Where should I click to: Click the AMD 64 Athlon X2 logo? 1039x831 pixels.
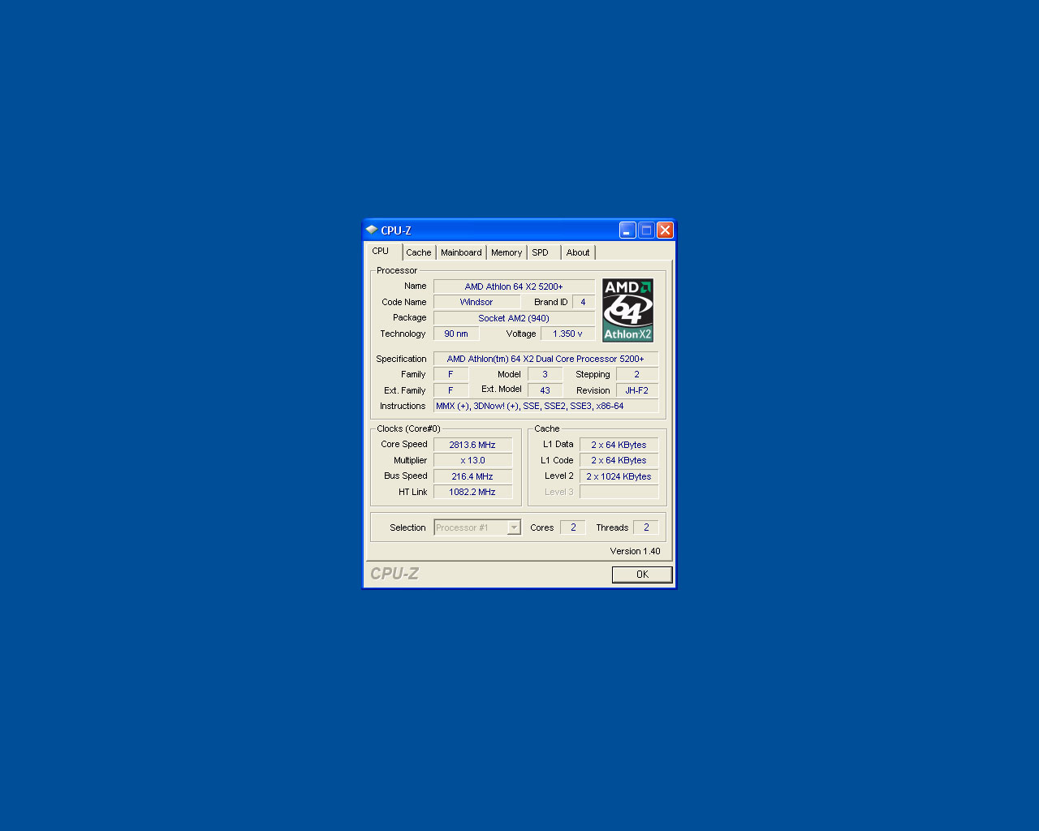pos(627,310)
